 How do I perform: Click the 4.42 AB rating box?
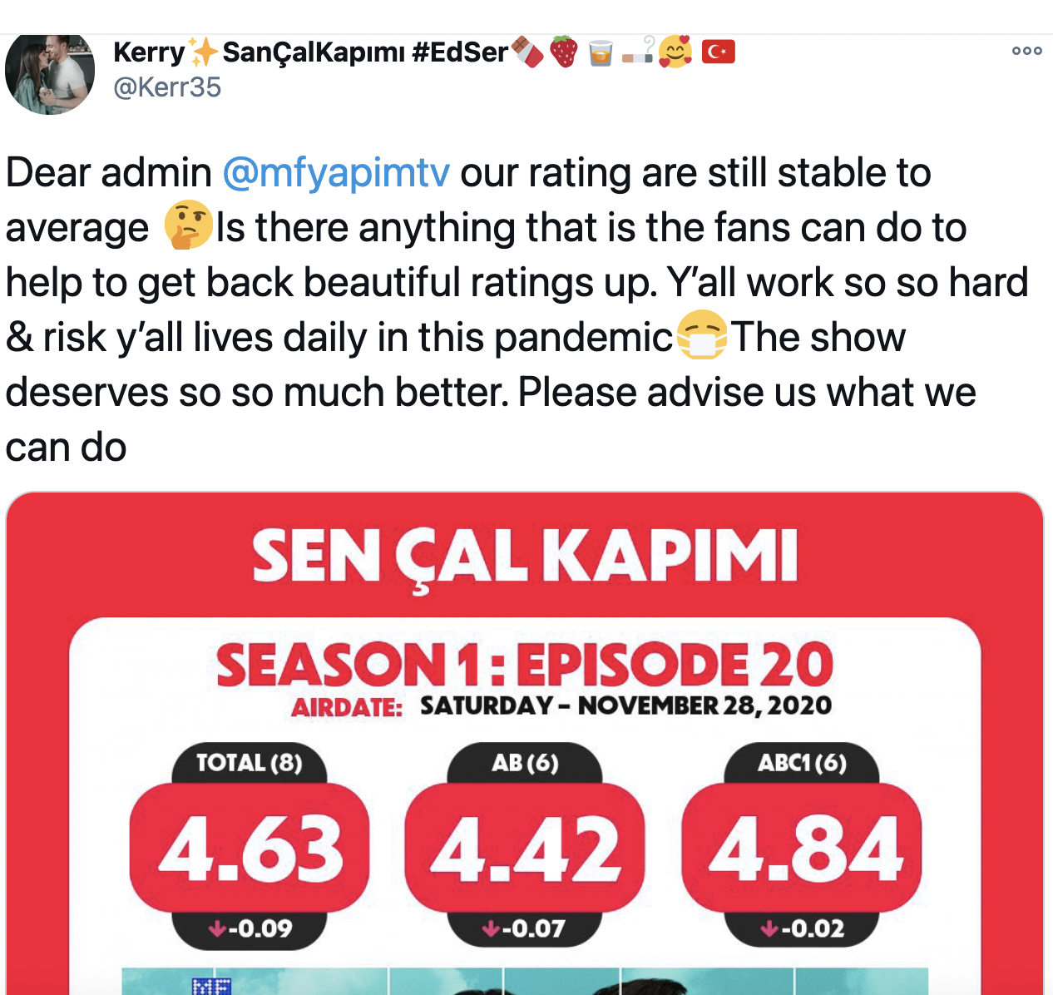[x=525, y=848]
